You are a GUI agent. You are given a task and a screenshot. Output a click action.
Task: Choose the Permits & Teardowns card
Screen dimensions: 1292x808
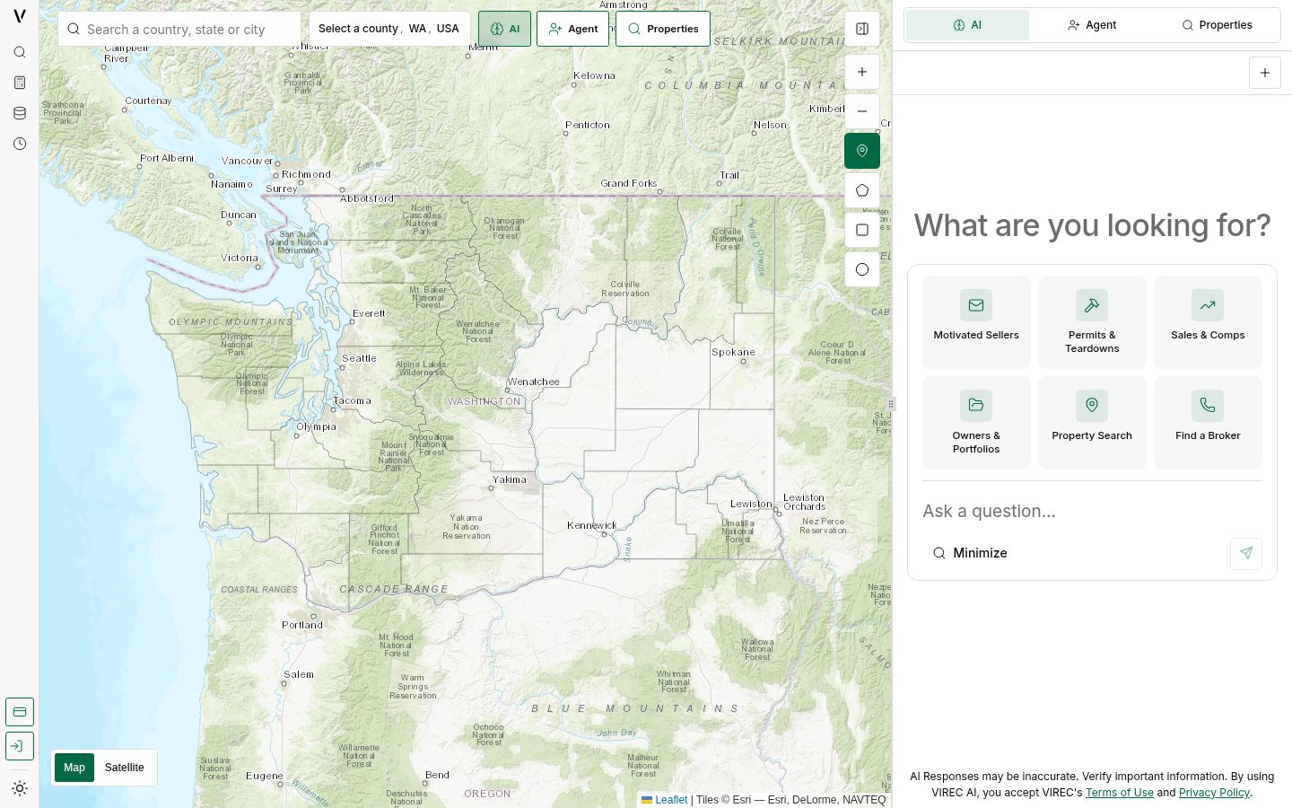(1092, 322)
